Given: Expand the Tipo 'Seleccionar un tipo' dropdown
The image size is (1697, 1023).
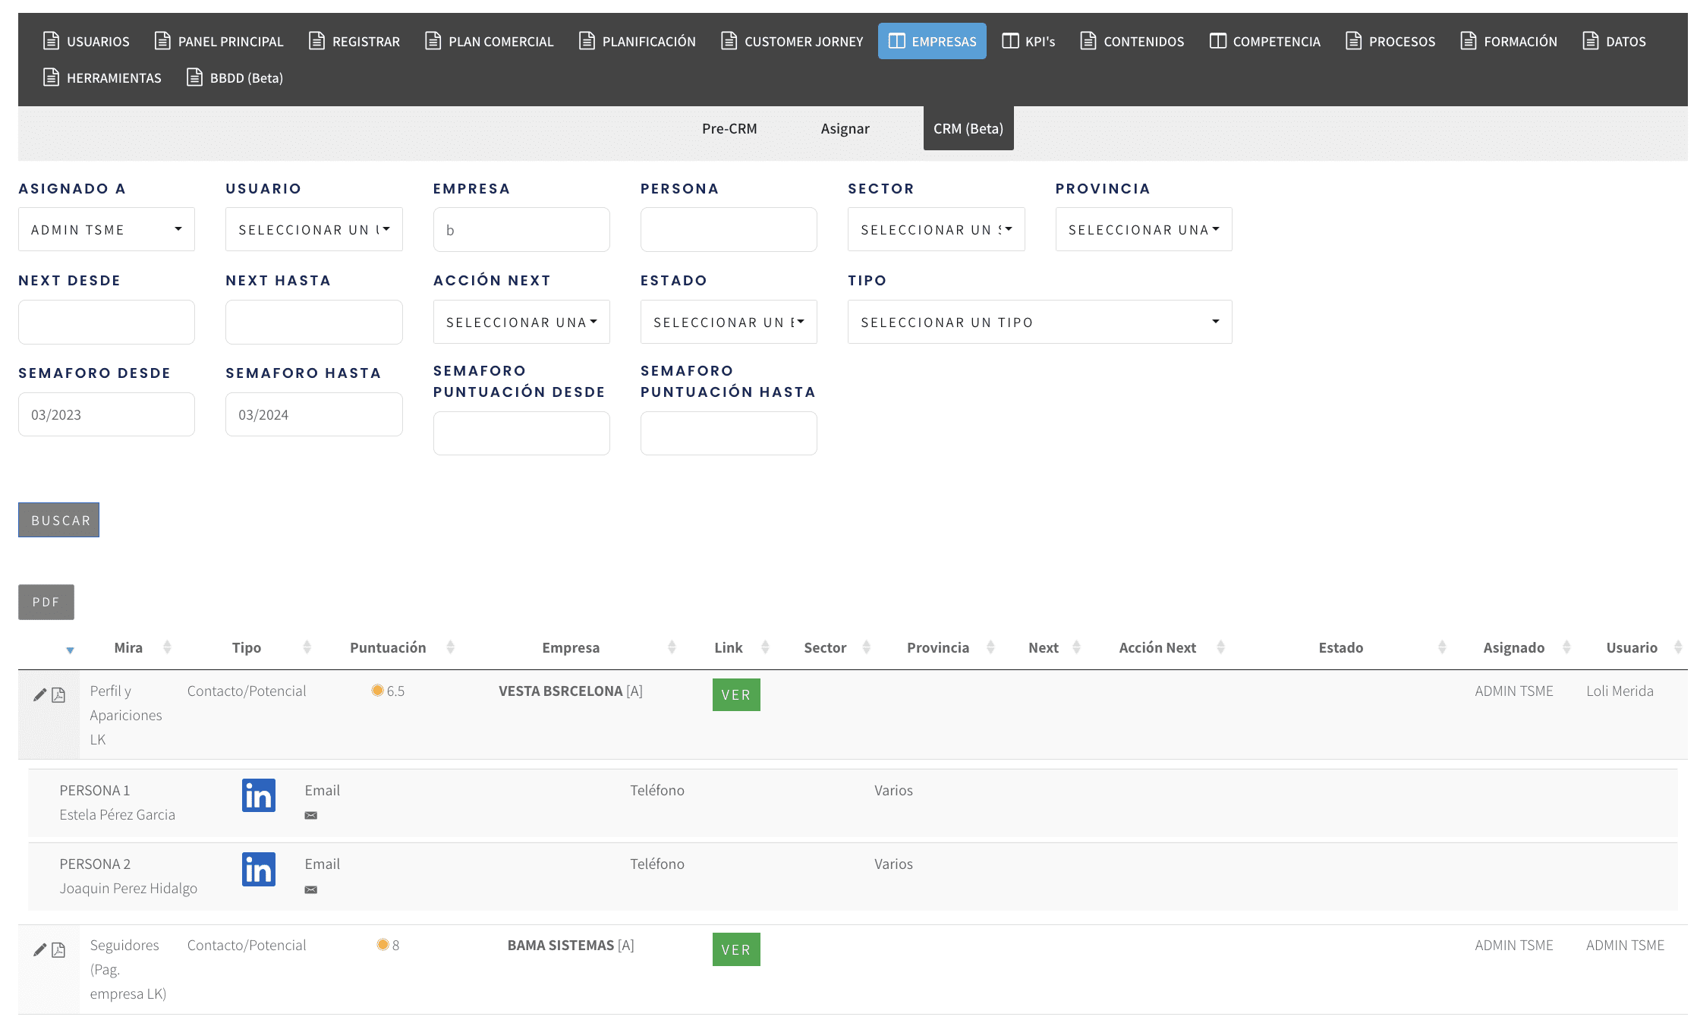Looking at the screenshot, I should click(x=1039, y=322).
